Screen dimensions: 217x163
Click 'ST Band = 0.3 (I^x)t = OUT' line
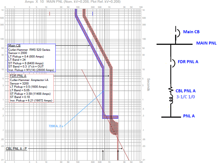coord(26,66)
